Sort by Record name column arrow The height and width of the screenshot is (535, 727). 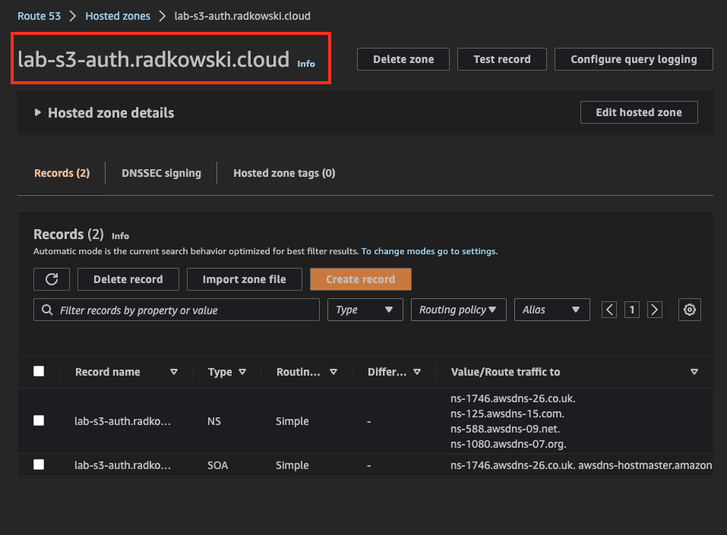click(x=174, y=372)
